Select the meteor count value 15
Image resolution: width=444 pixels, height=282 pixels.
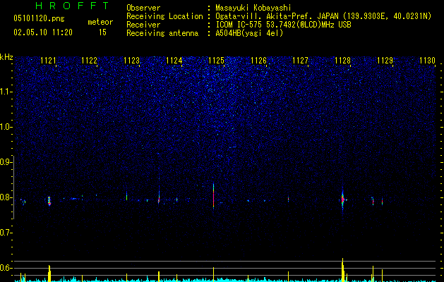coord(102,32)
